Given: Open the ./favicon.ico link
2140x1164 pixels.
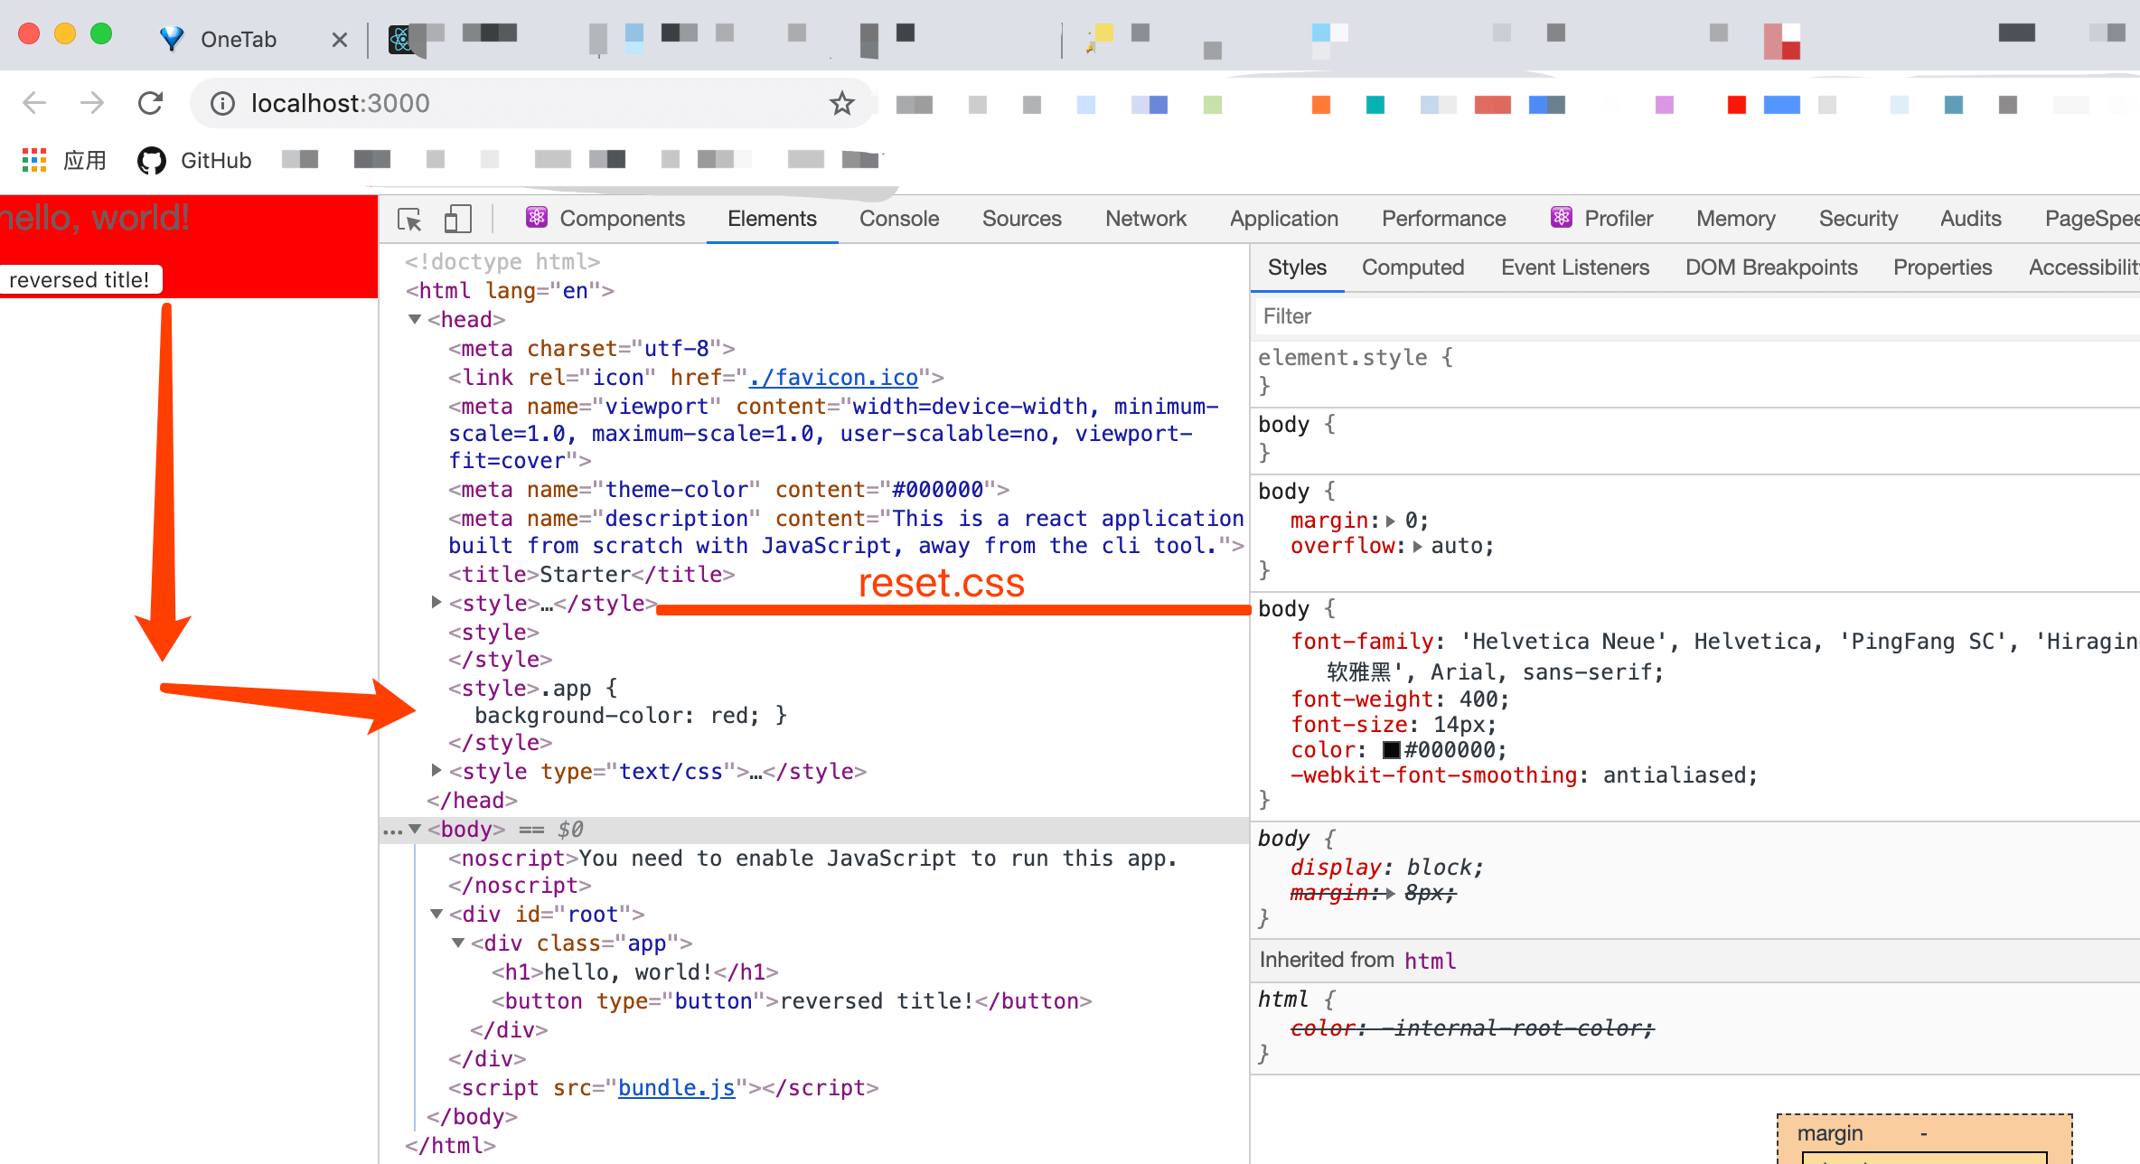Looking at the screenshot, I should [833, 377].
